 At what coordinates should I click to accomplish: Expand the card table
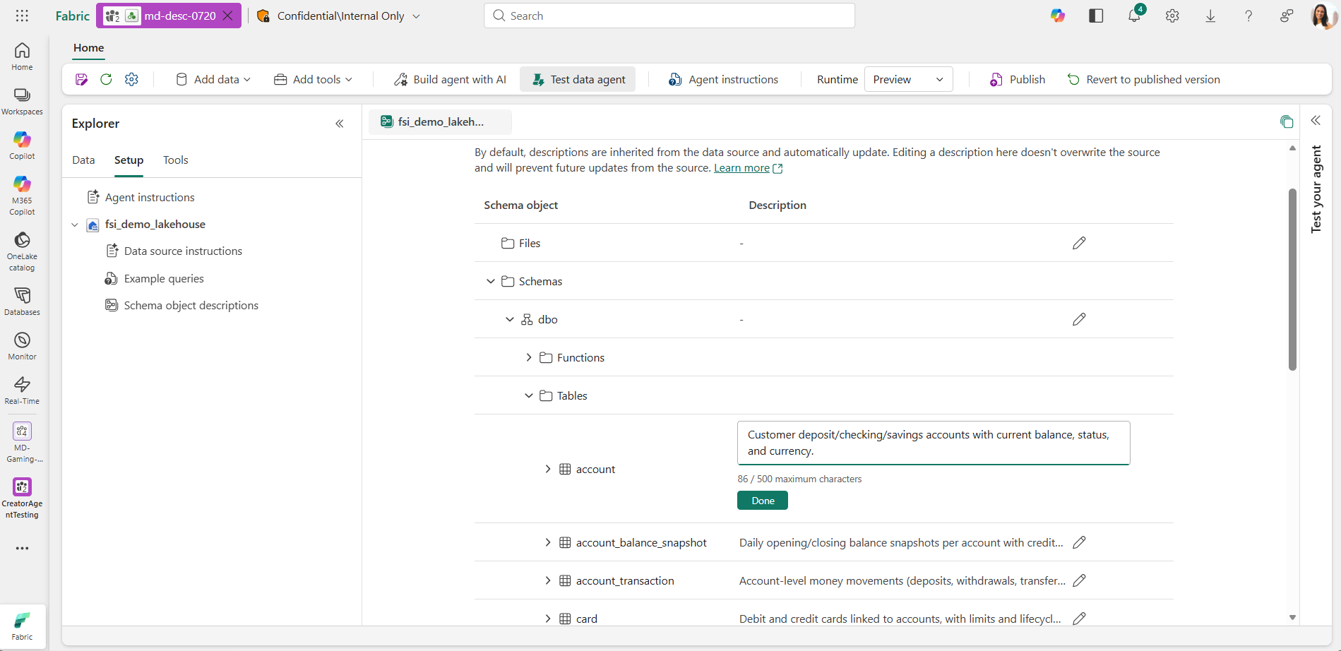(548, 619)
